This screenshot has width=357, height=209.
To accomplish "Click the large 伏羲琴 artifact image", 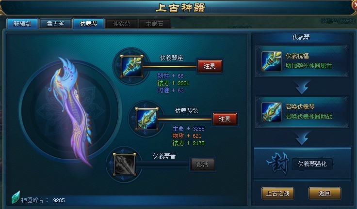I will click(71, 111).
